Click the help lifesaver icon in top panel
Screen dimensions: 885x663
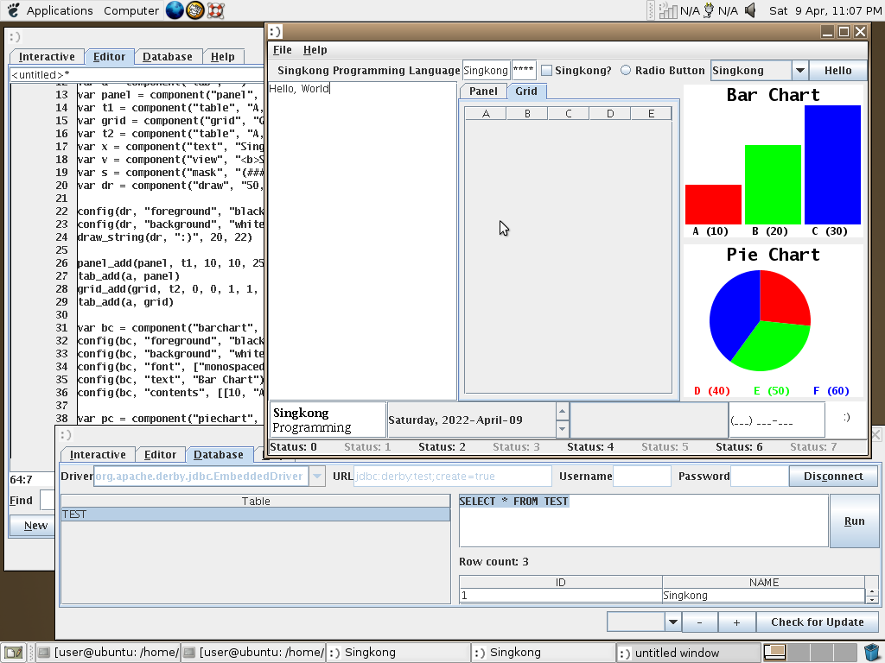pyautogui.click(x=216, y=10)
